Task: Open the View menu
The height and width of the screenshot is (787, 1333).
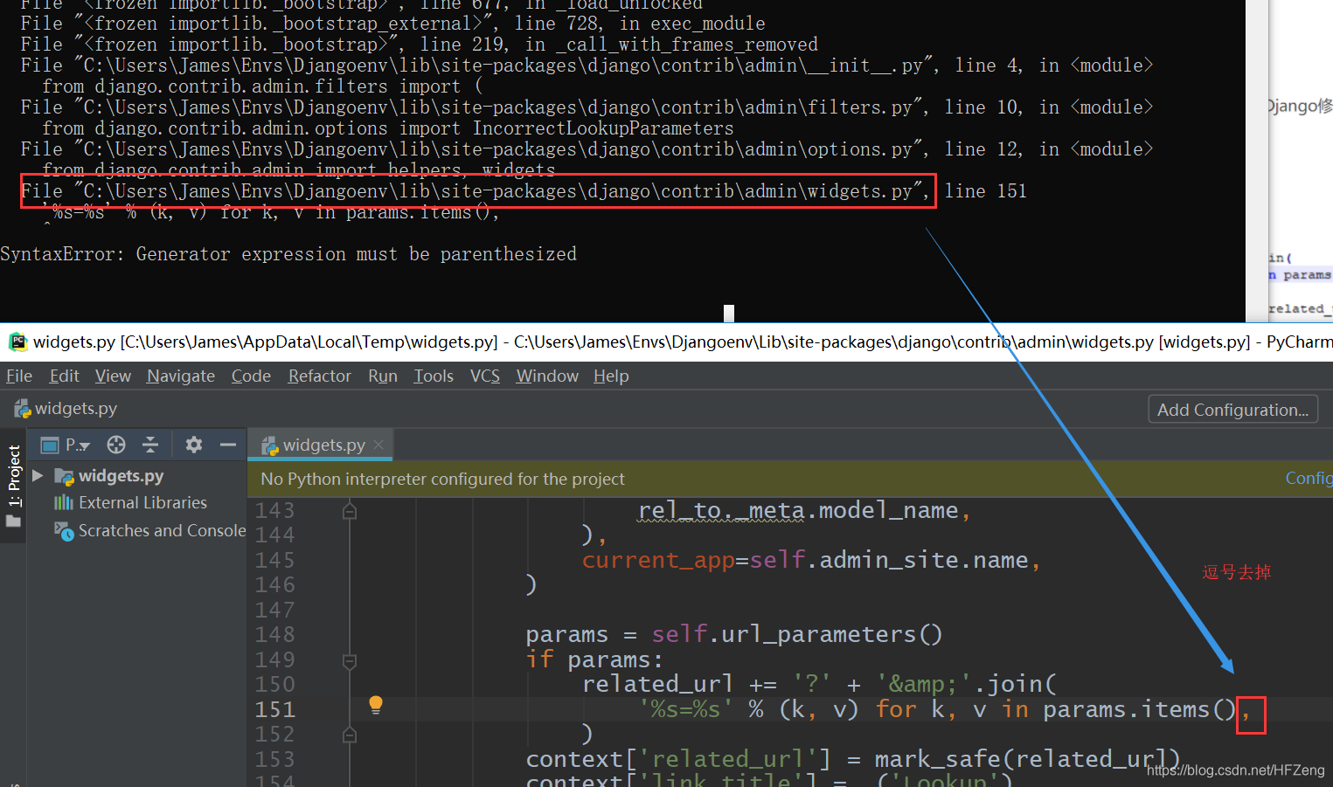Action: [x=113, y=376]
